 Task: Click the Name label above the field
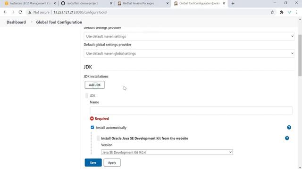94,102
